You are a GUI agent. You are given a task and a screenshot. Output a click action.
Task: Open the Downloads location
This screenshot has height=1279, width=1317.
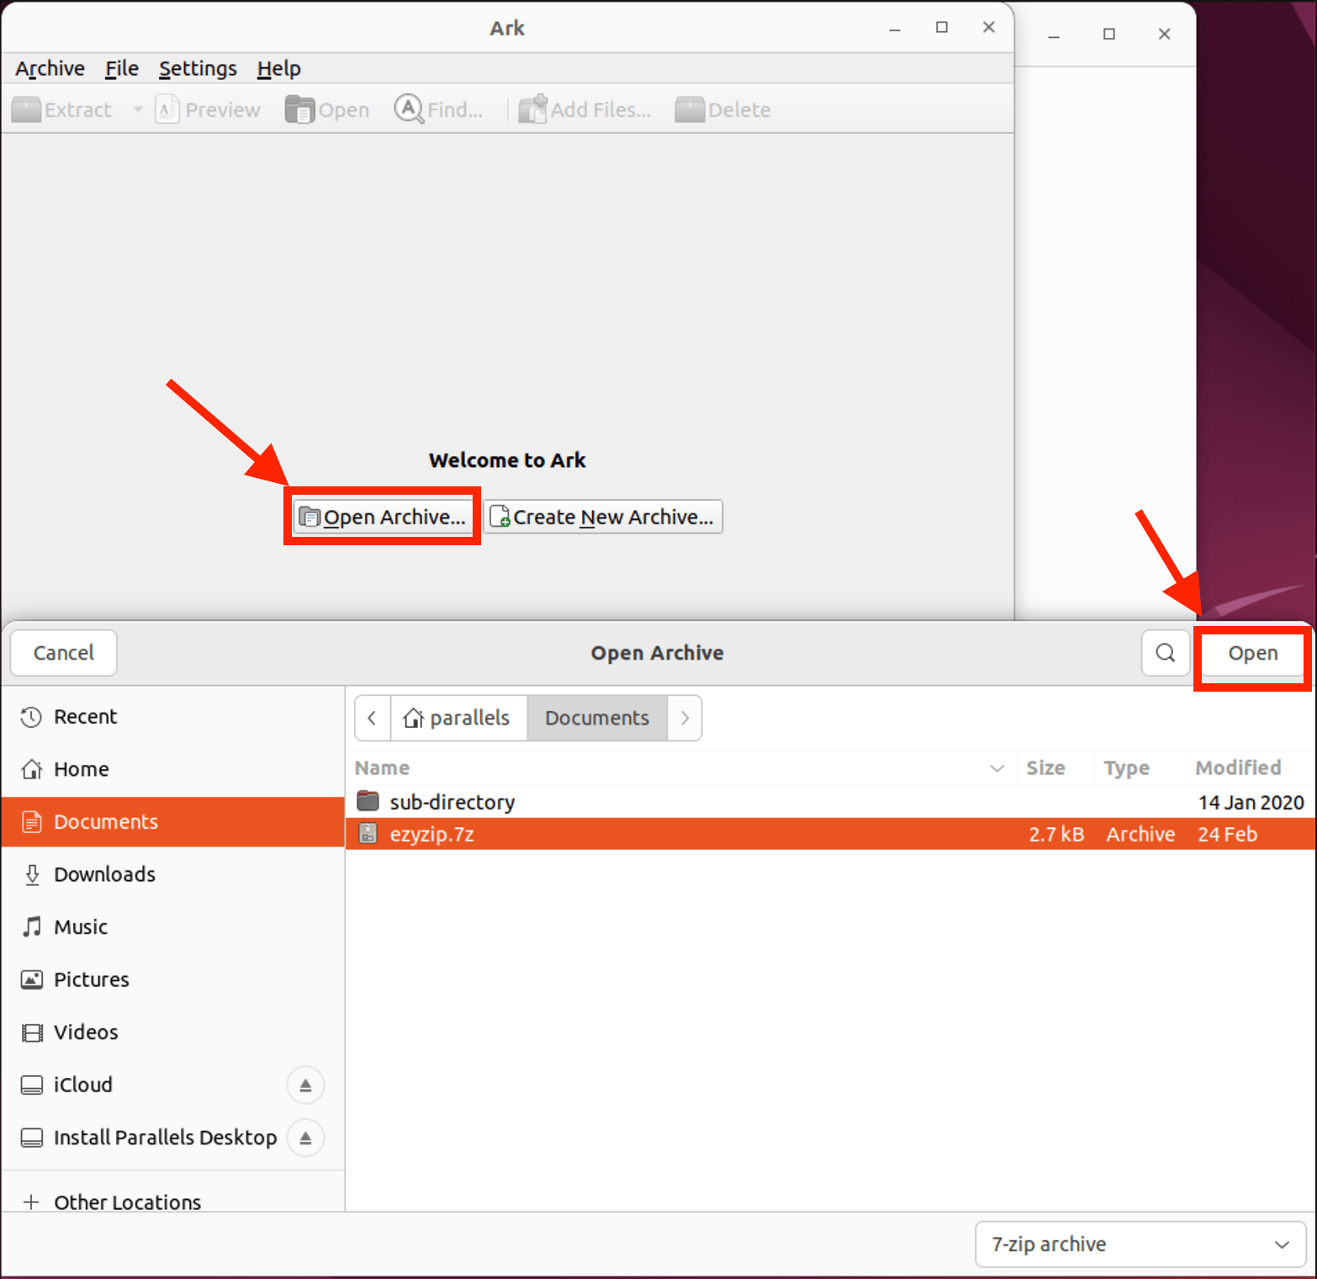click(103, 874)
